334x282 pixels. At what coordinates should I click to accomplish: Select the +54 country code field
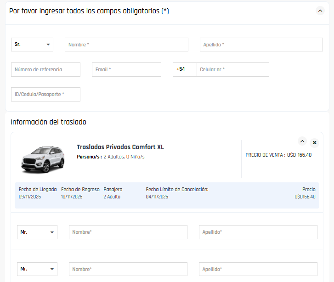(x=185, y=69)
